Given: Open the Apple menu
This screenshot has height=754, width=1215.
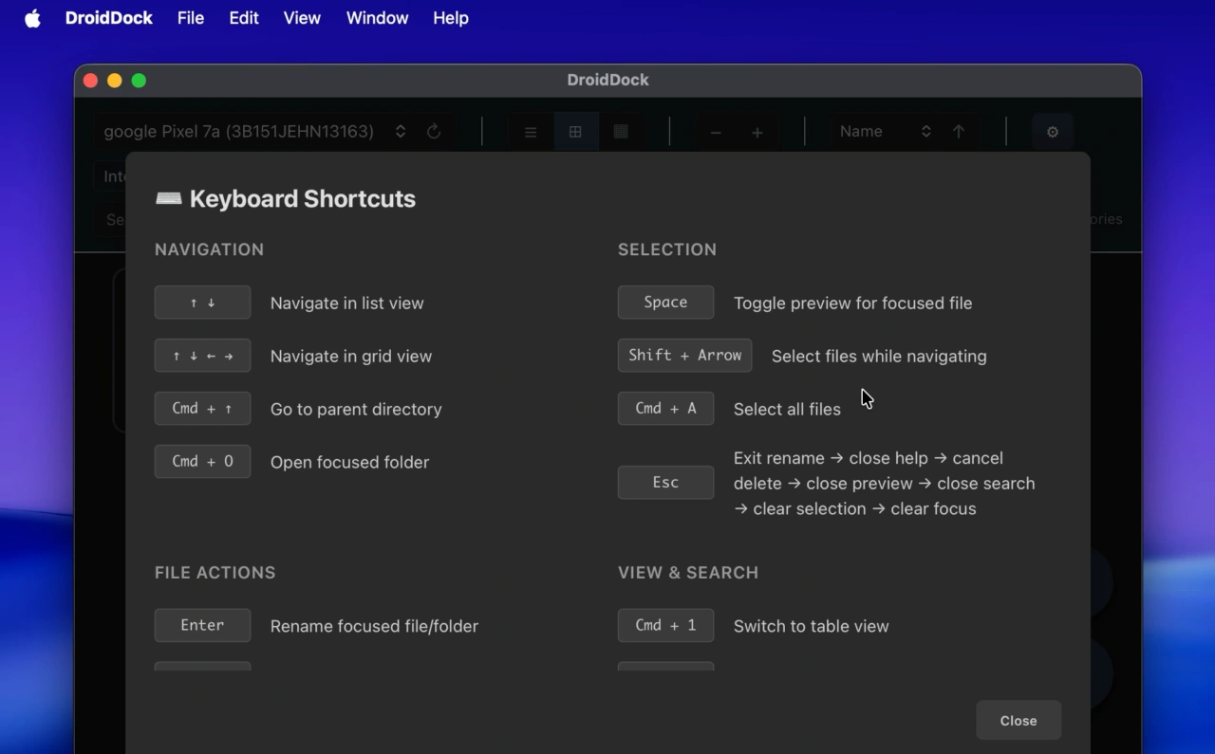Looking at the screenshot, I should 32,18.
